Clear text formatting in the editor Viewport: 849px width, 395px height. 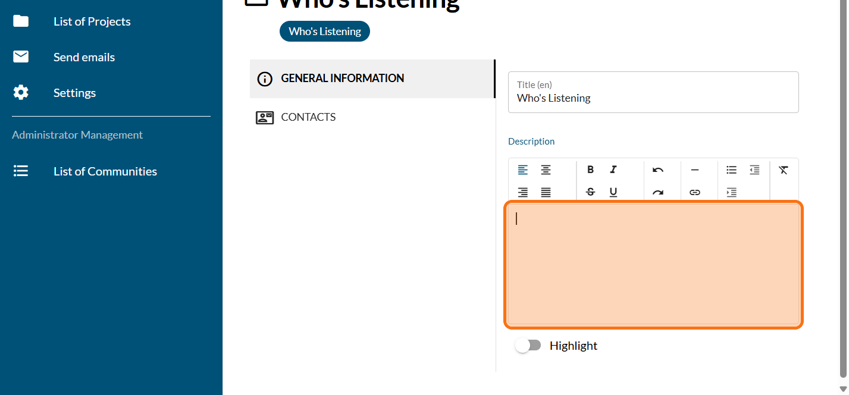click(x=783, y=170)
